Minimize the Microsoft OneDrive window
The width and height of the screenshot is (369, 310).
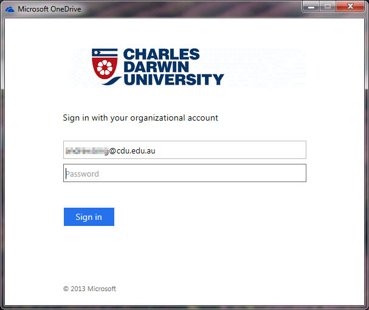pos(311,7)
